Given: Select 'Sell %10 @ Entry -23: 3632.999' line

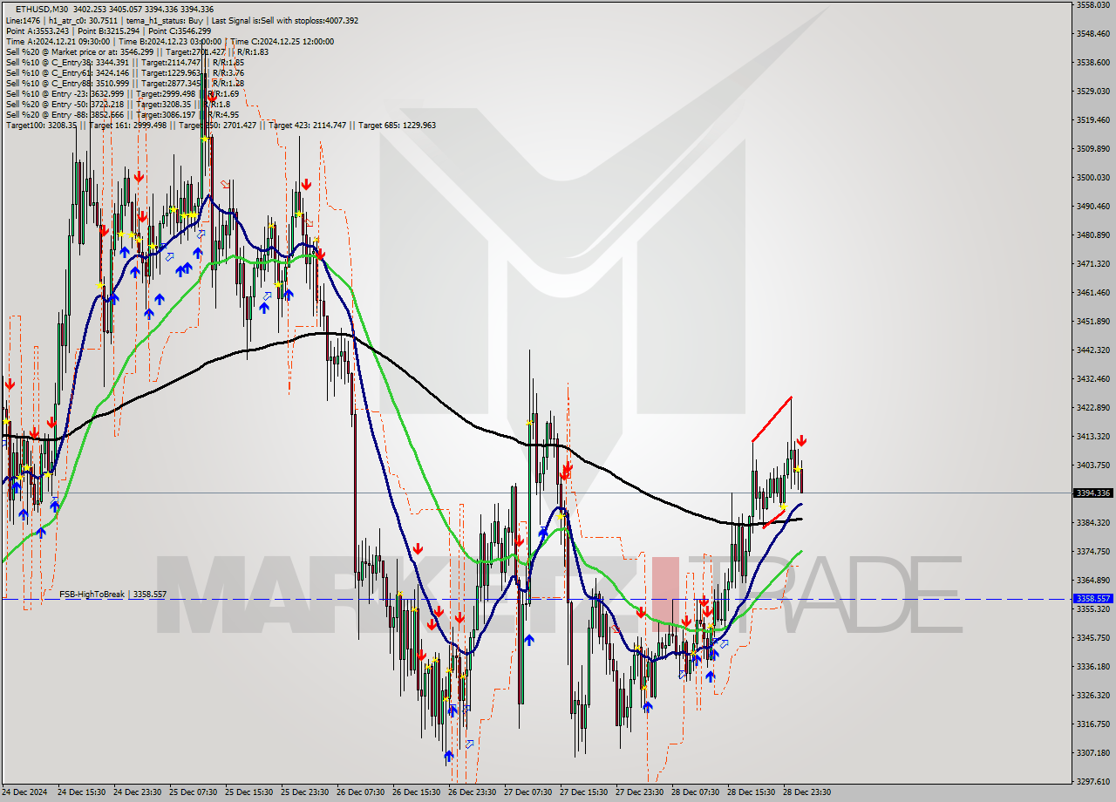Looking at the screenshot, I should 122,93.
